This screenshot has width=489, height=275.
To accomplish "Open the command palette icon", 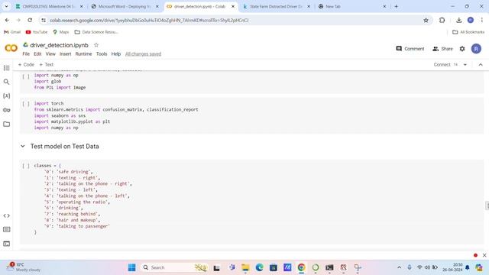I will pyautogui.click(x=7, y=229).
